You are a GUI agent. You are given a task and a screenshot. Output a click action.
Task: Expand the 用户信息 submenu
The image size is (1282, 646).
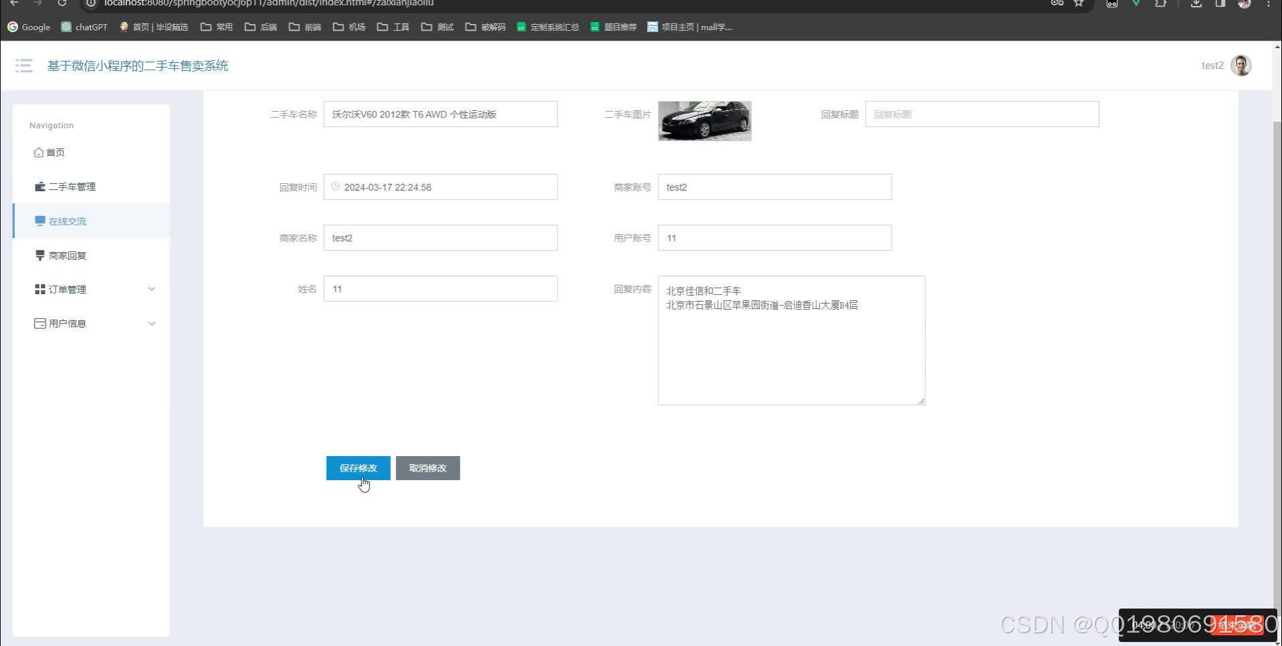tap(152, 323)
